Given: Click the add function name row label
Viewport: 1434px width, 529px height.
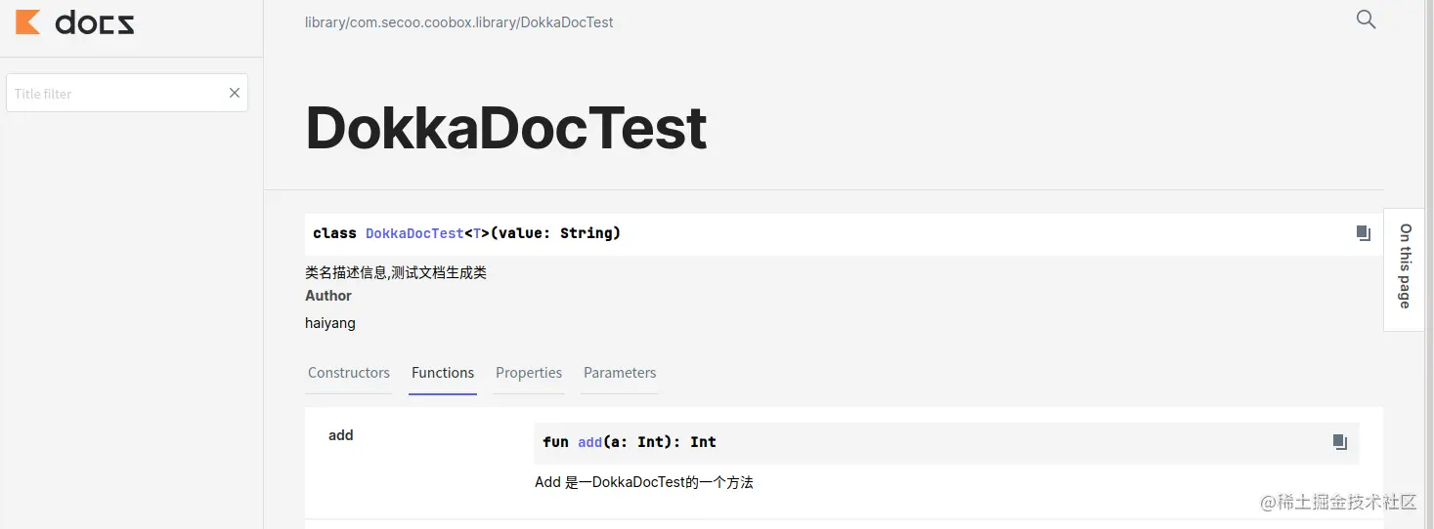Looking at the screenshot, I should tap(341, 435).
